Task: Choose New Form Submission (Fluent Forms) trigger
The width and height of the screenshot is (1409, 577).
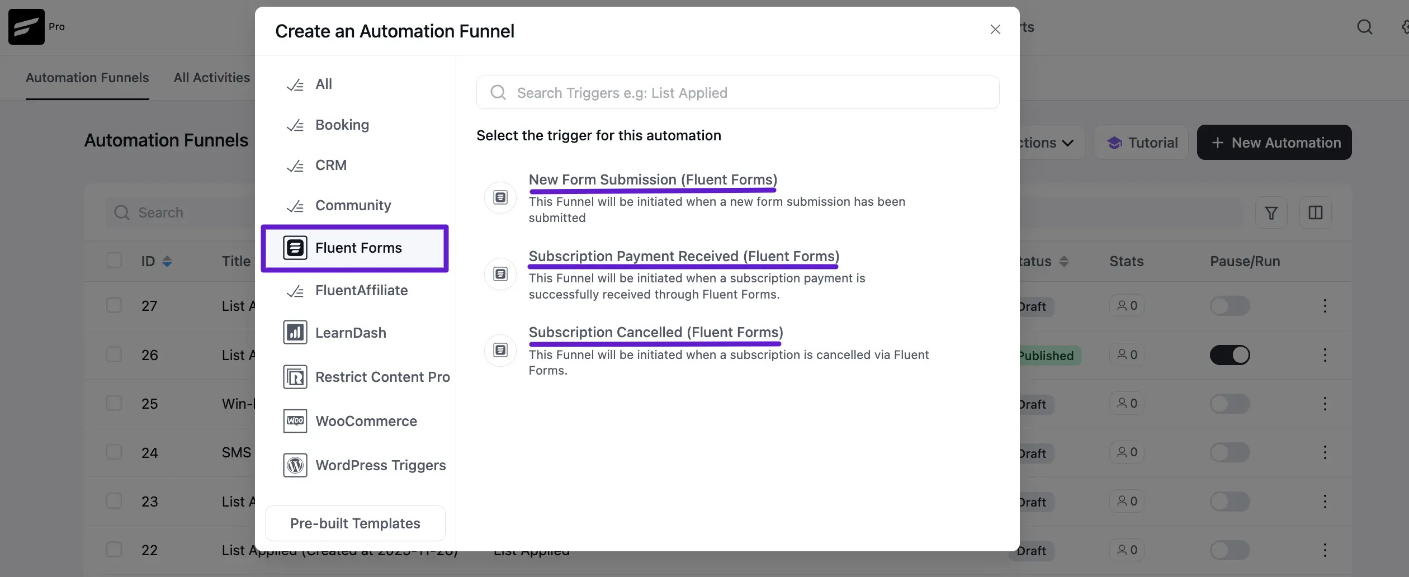Action: [653, 179]
